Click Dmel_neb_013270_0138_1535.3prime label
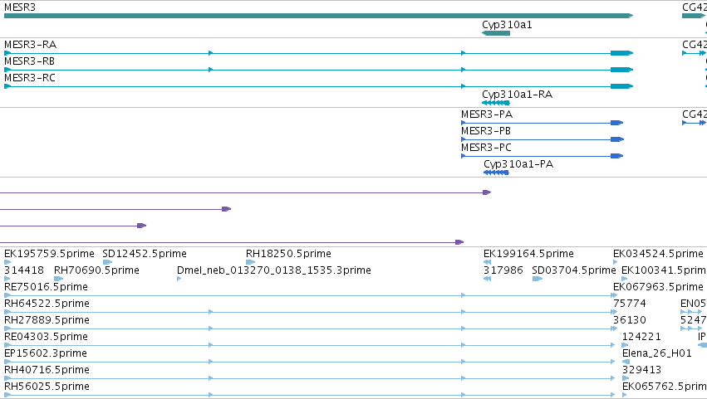Image resolution: width=707 pixels, height=399 pixels. pyautogui.click(x=274, y=270)
